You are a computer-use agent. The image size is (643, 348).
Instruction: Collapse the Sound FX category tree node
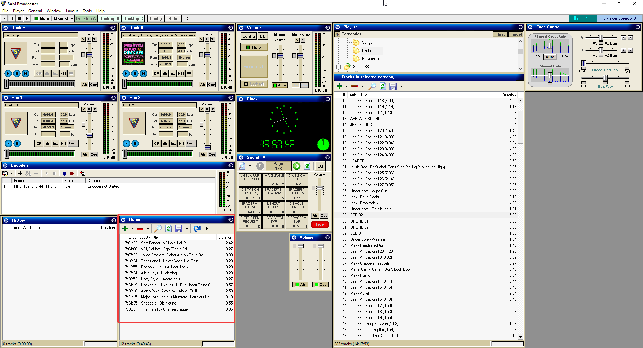[338, 67]
